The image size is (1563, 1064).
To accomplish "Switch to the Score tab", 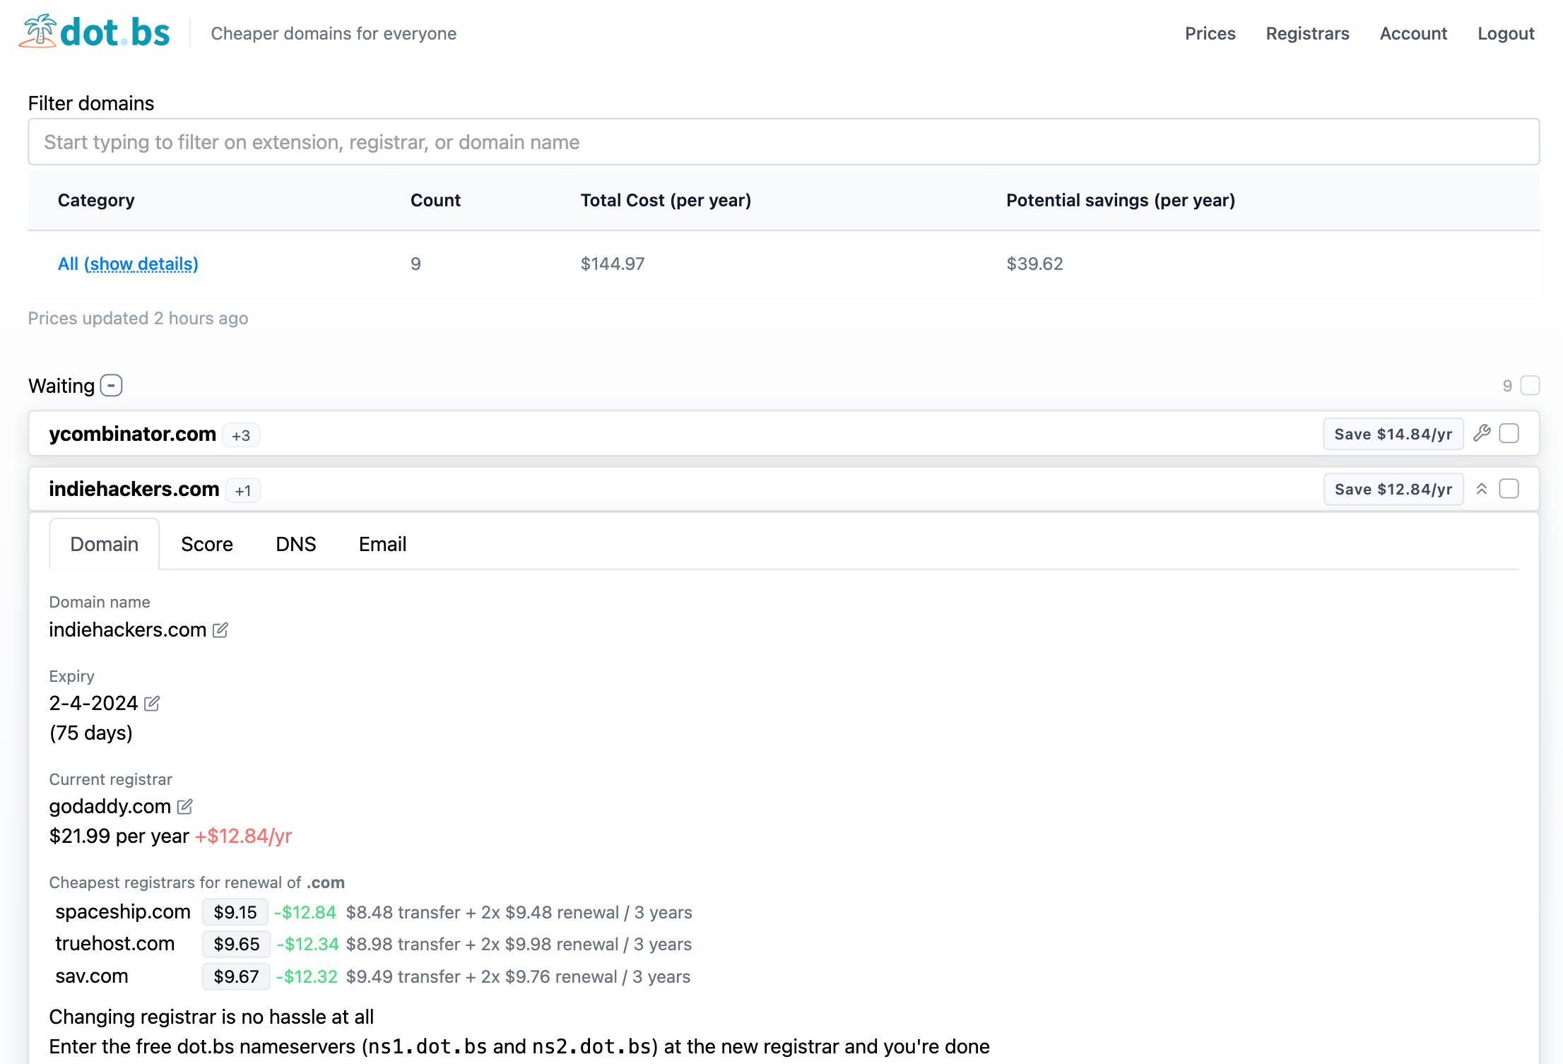I will 206,544.
